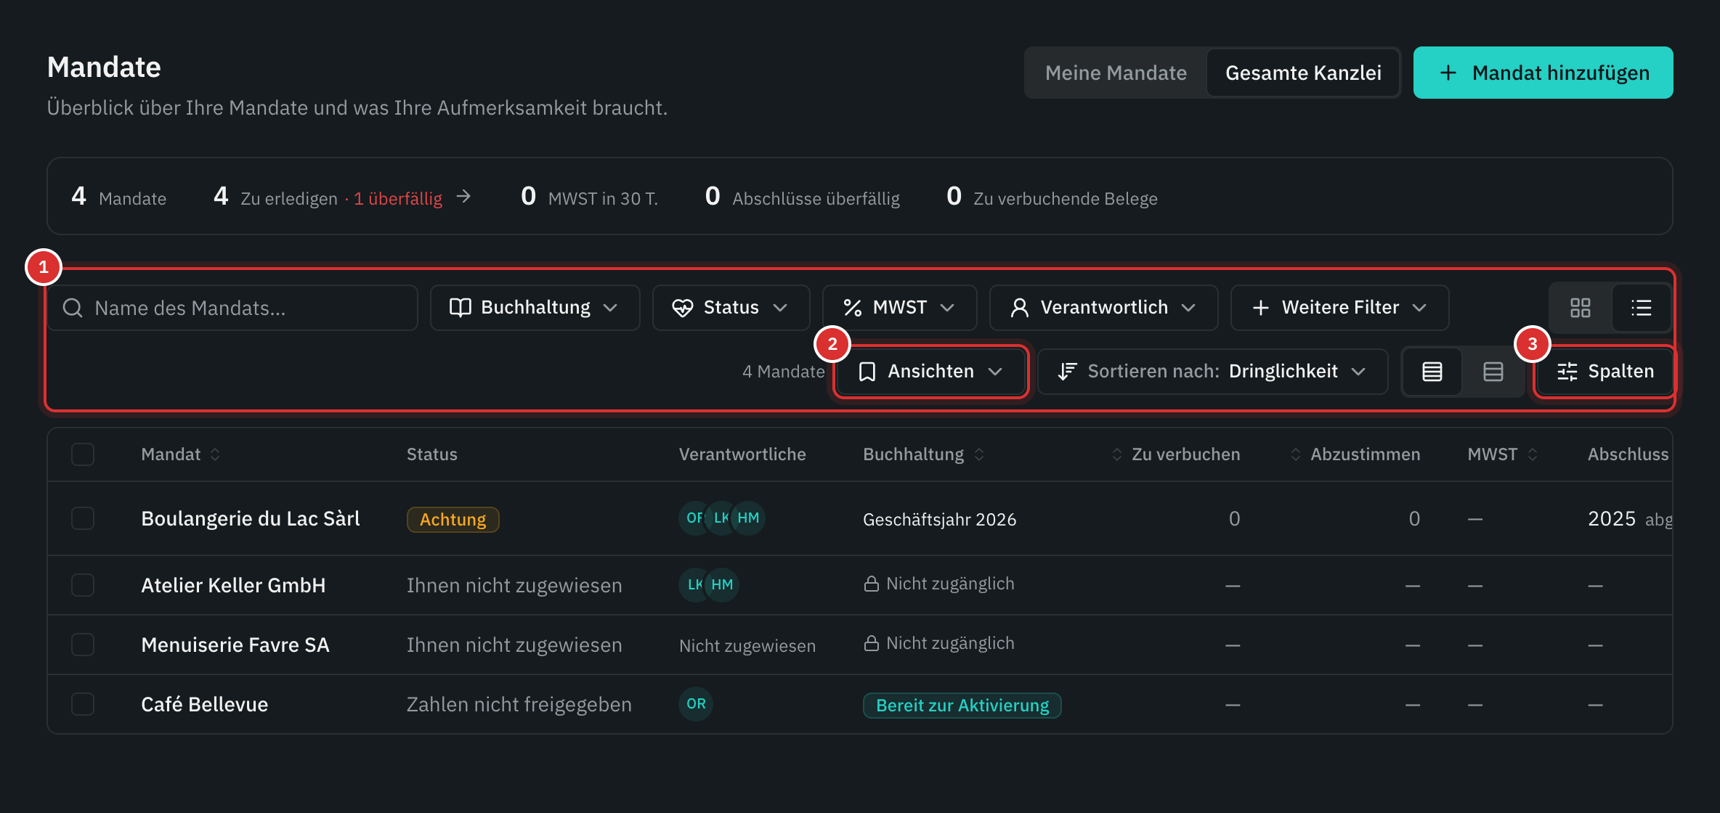Click arrow next to '1 überfällig'

coord(463,196)
